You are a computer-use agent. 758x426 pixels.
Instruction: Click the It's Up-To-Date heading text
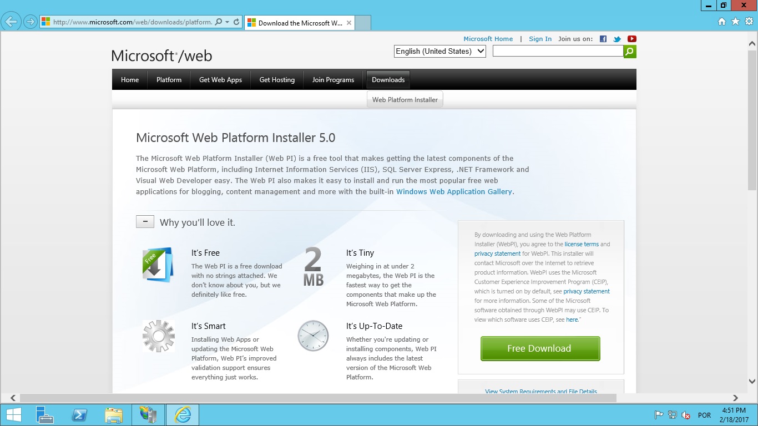(375, 326)
